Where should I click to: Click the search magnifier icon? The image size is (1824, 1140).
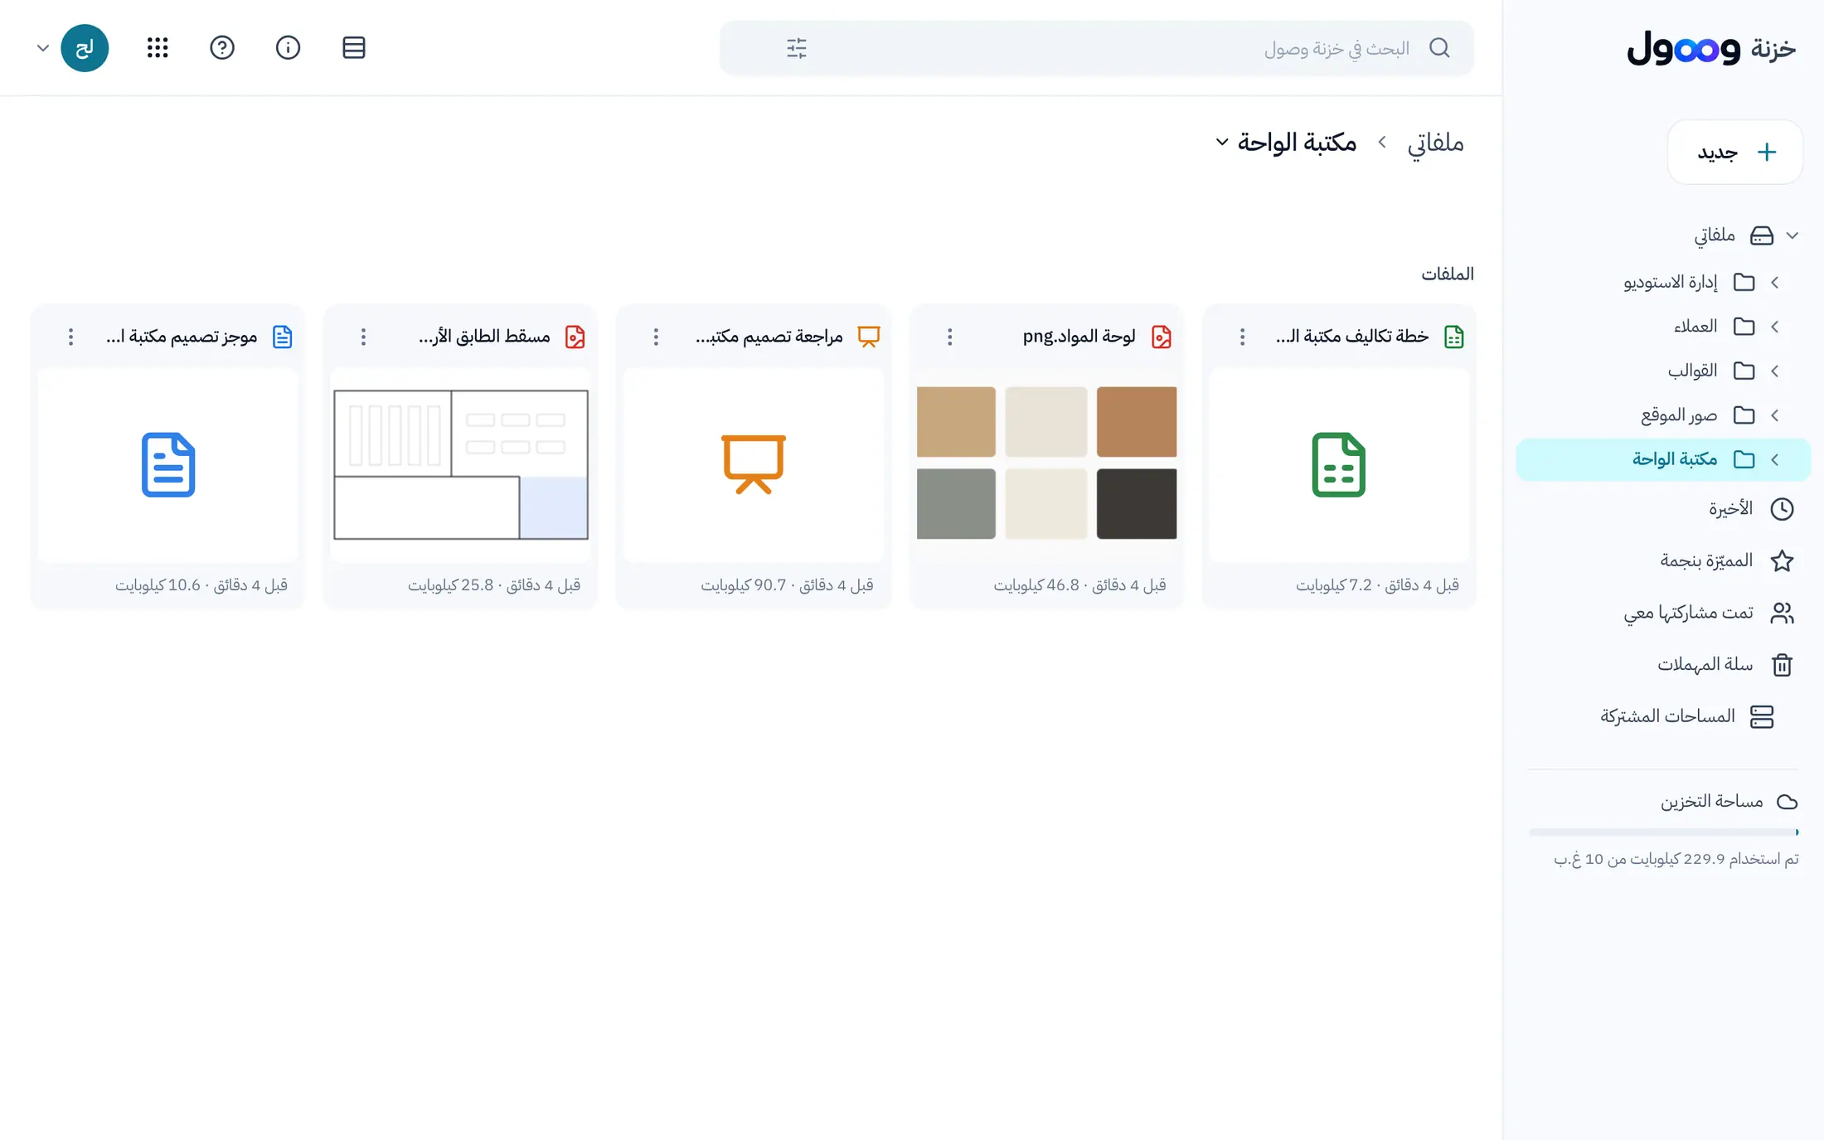coord(1440,48)
